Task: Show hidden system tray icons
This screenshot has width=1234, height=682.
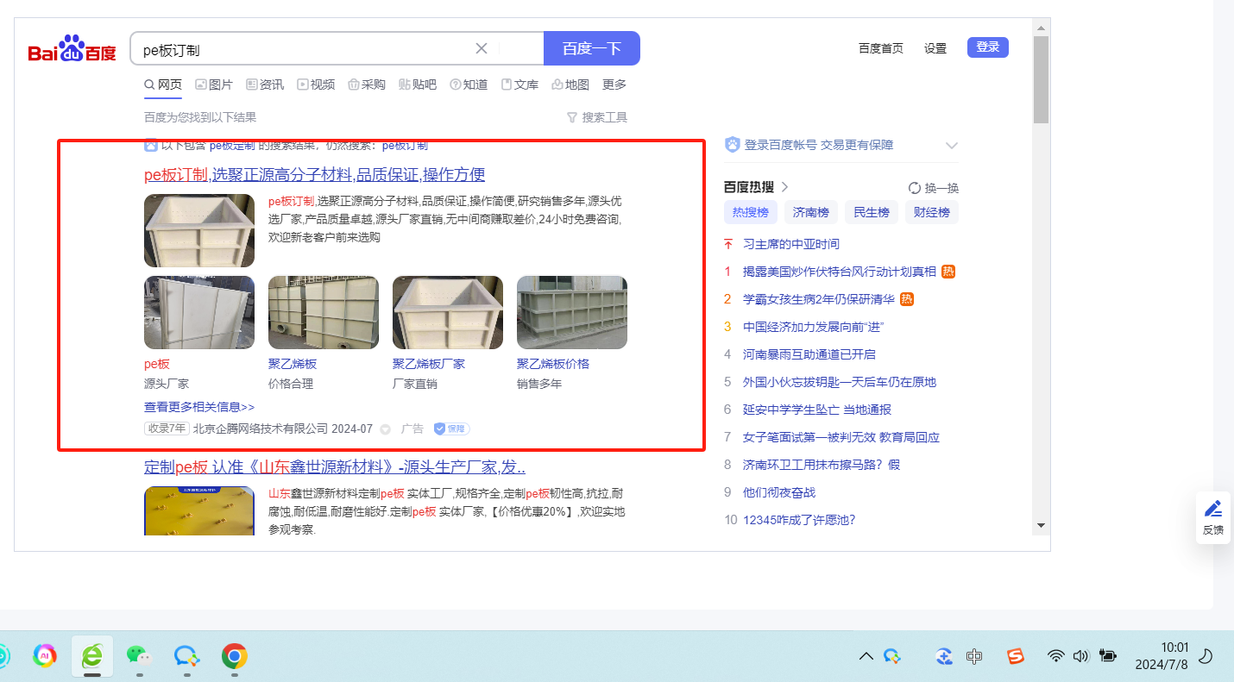Action: point(866,657)
